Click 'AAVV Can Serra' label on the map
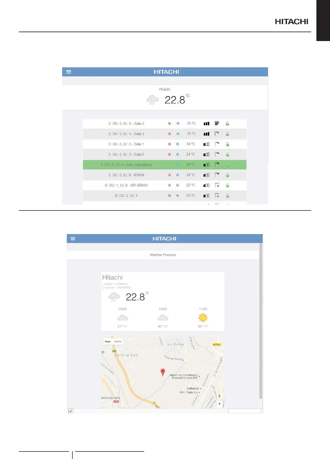Image resolution: width=330 pixels, height=467 pixels. point(111,398)
